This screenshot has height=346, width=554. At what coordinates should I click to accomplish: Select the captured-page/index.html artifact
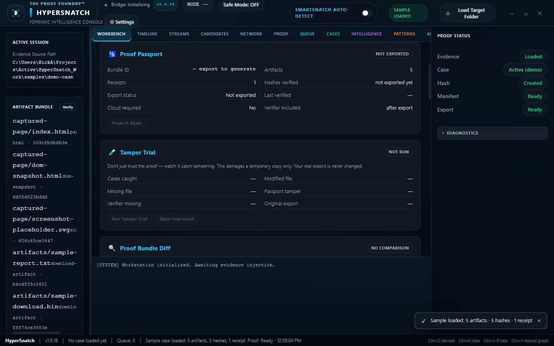pyautogui.click(x=45, y=131)
